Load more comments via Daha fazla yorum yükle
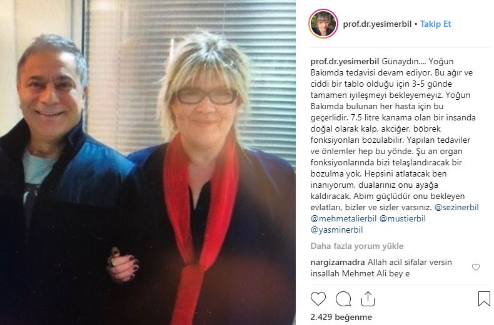The width and height of the screenshot is (494, 325). click(357, 246)
